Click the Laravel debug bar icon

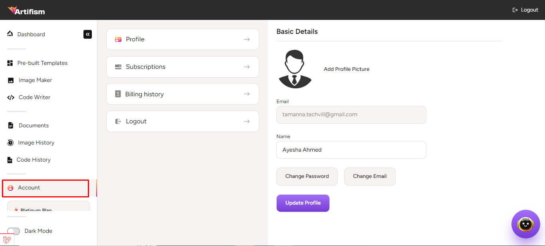pos(7,240)
